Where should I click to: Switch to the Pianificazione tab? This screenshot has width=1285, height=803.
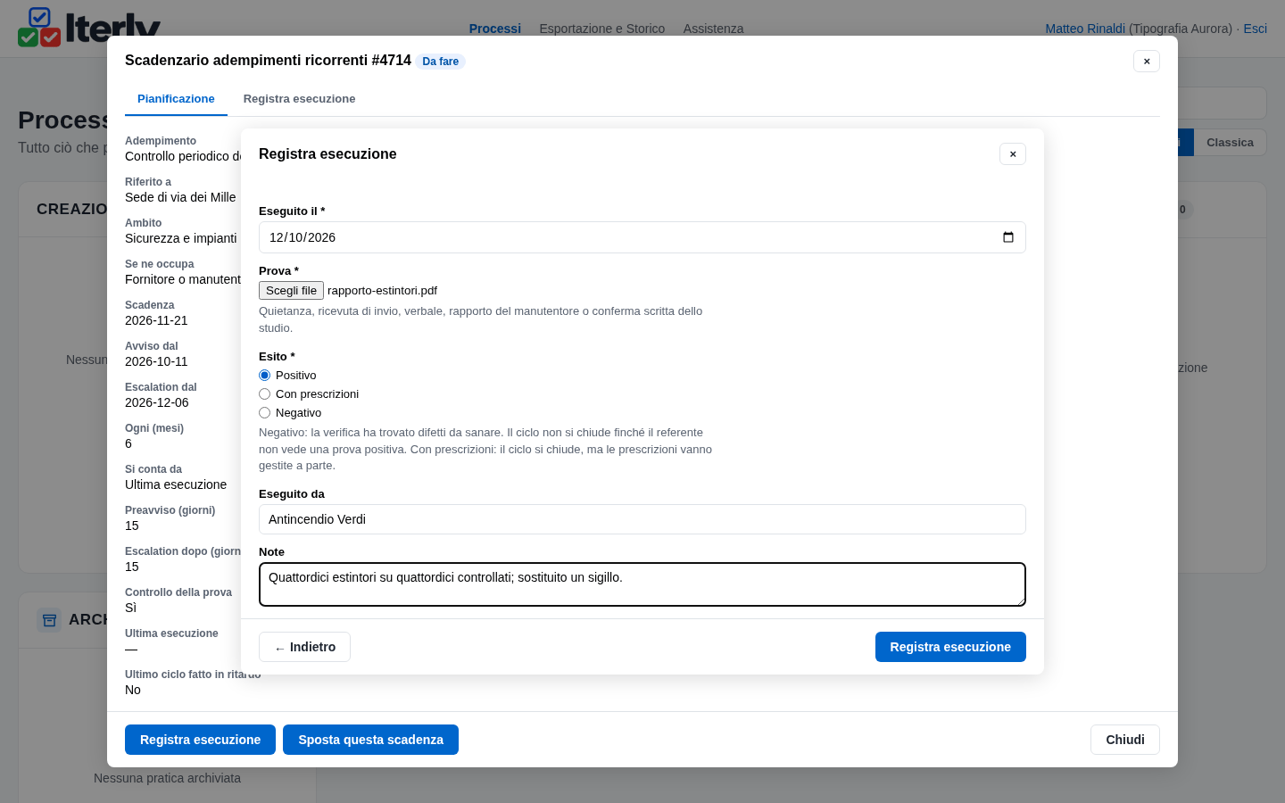(x=176, y=99)
